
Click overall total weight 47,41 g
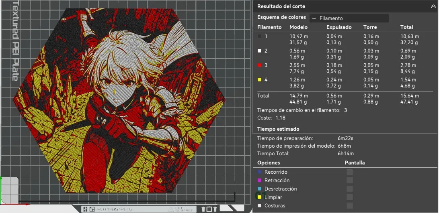(x=409, y=102)
